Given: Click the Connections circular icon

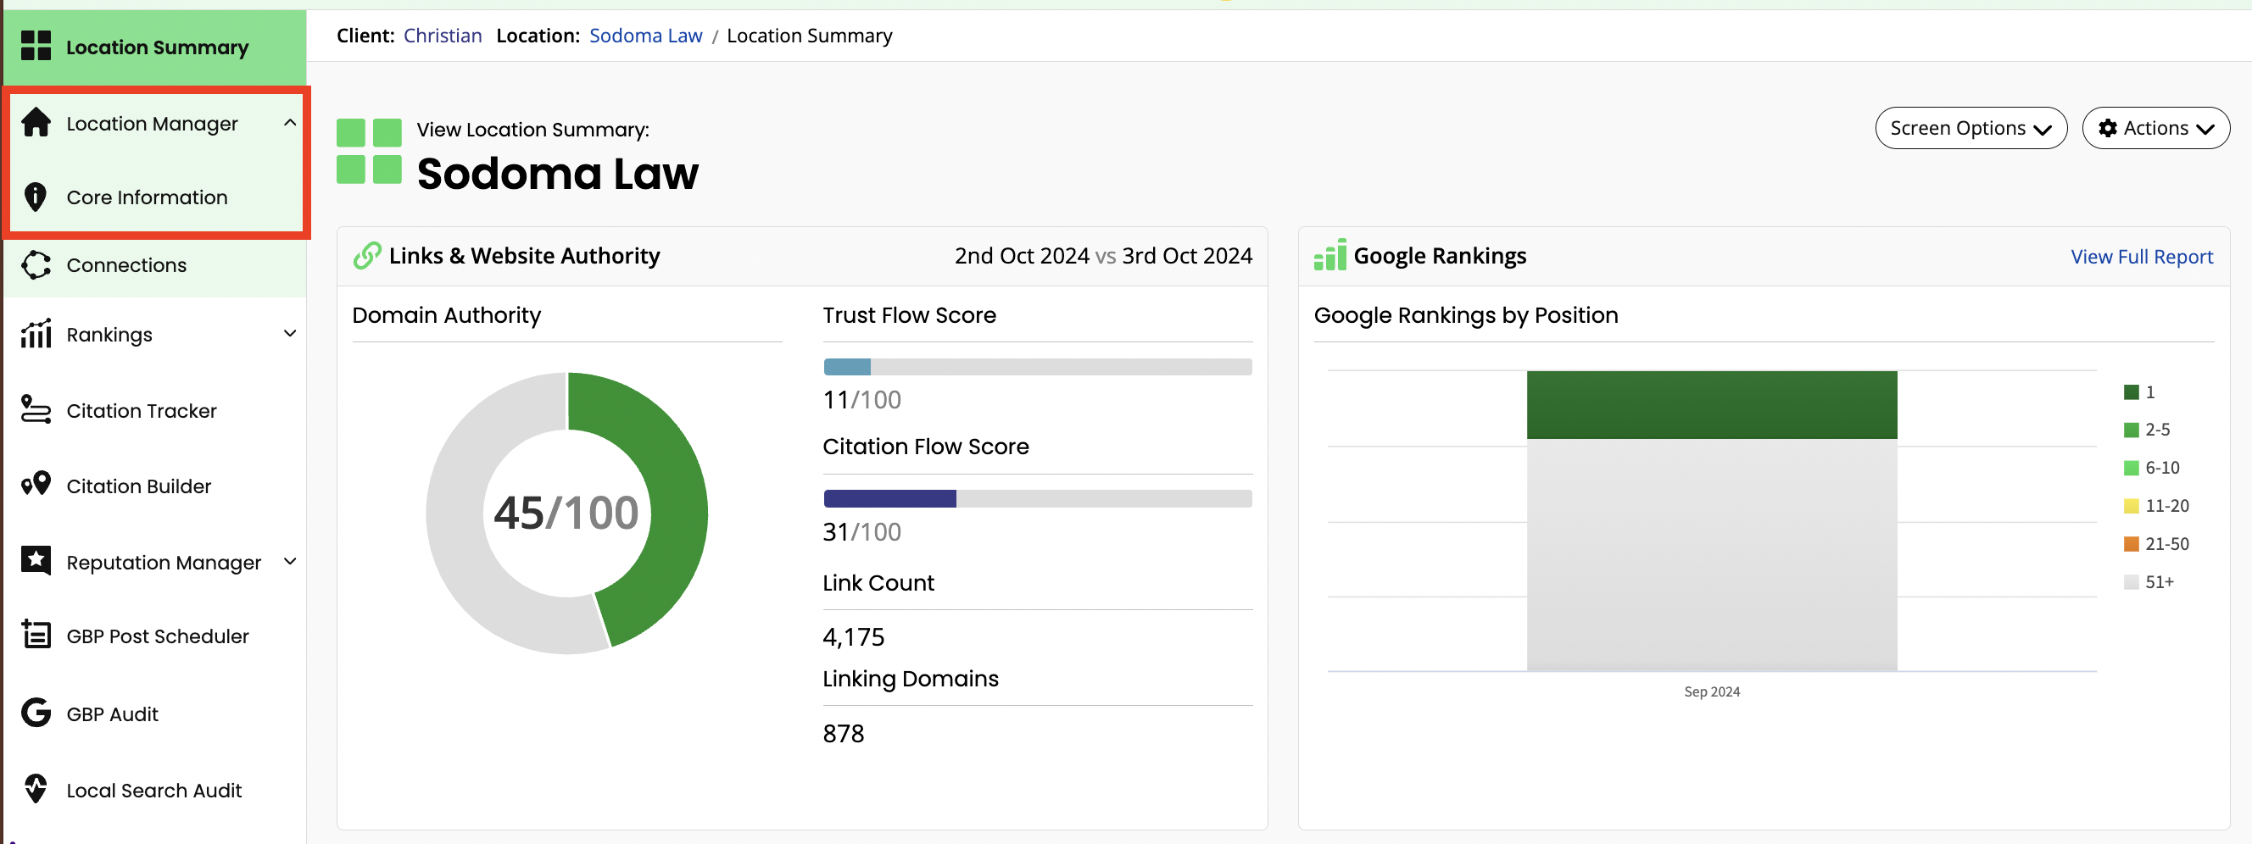Looking at the screenshot, I should (36, 264).
